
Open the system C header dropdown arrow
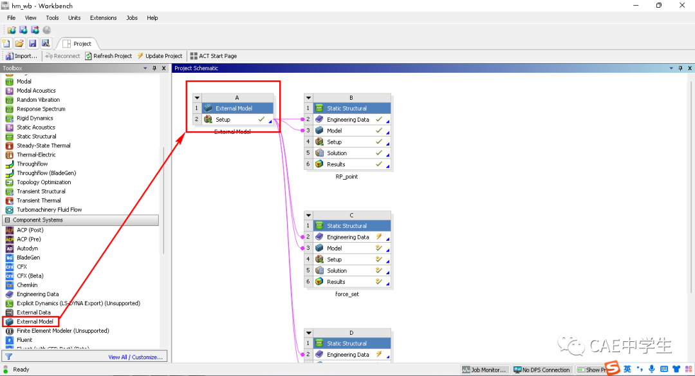[308, 215]
